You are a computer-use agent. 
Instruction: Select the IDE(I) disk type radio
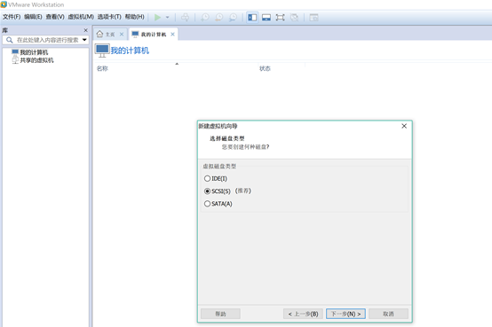(207, 178)
